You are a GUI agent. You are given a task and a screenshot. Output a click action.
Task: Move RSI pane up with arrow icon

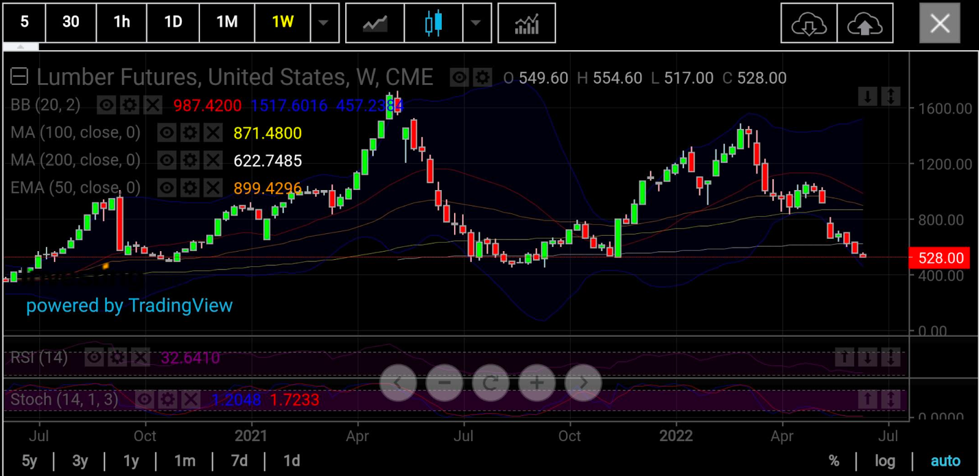(x=844, y=357)
